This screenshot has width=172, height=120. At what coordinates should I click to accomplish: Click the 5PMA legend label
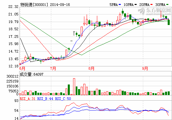[x=114, y=5]
